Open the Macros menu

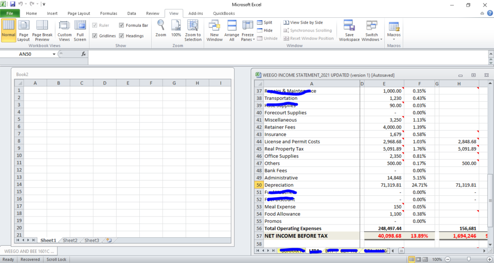pyautogui.click(x=394, y=30)
